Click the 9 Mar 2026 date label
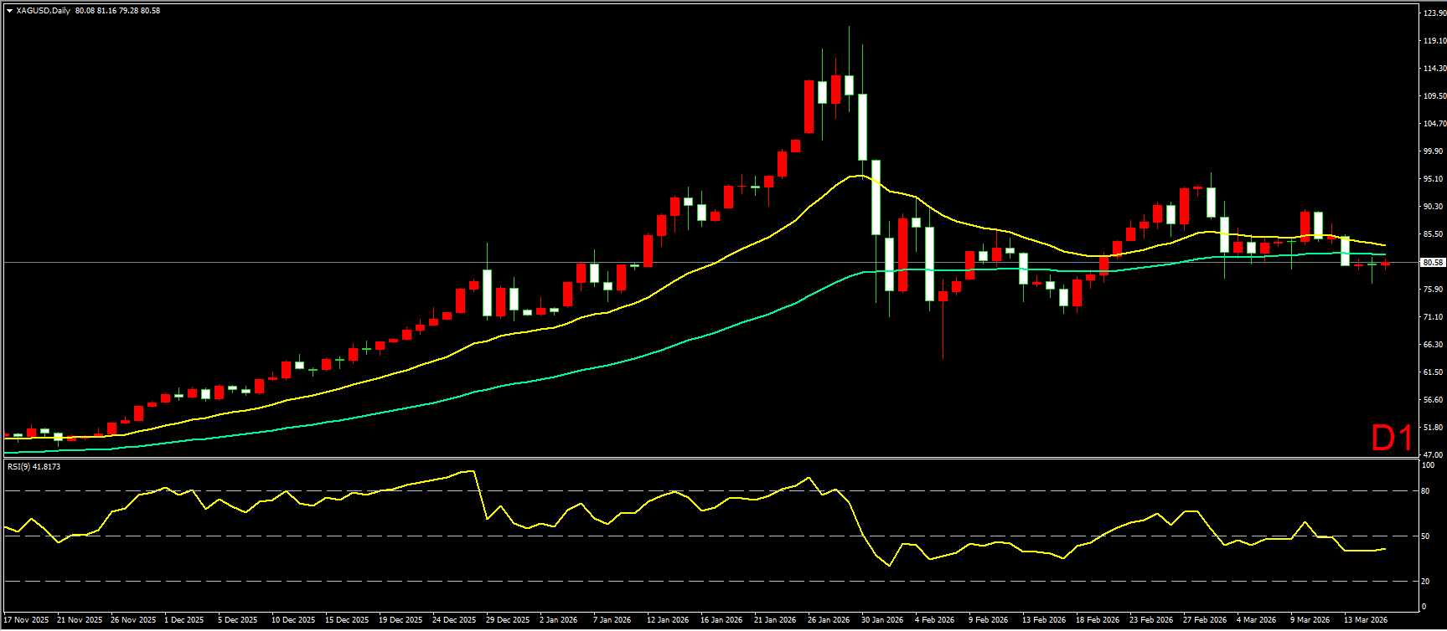 coord(1310,620)
